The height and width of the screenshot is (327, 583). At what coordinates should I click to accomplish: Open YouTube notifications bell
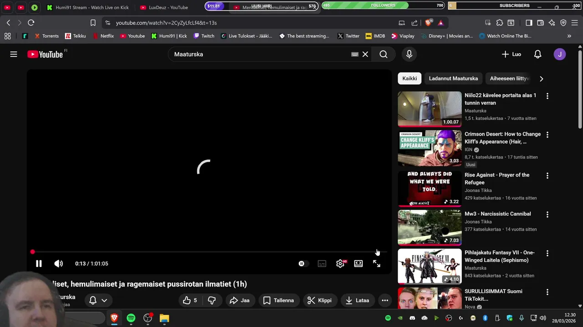coord(537,54)
